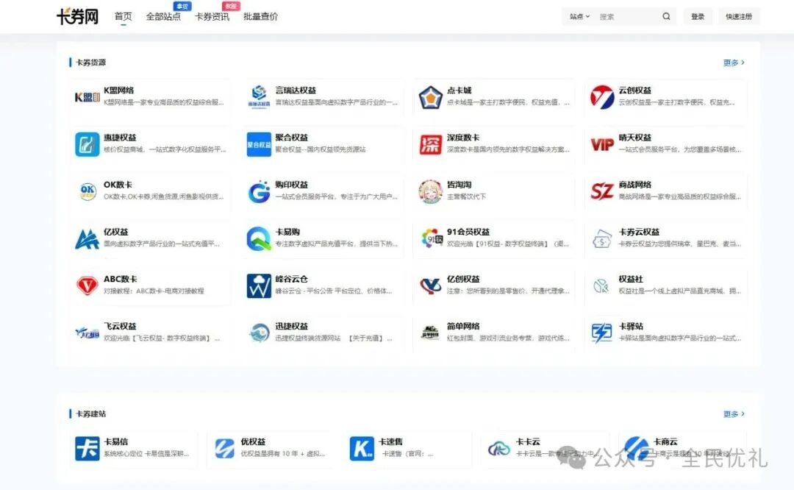Click the 言瑞达权益 logo icon
The width and height of the screenshot is (794, 490).
click(x=259, y=97)
